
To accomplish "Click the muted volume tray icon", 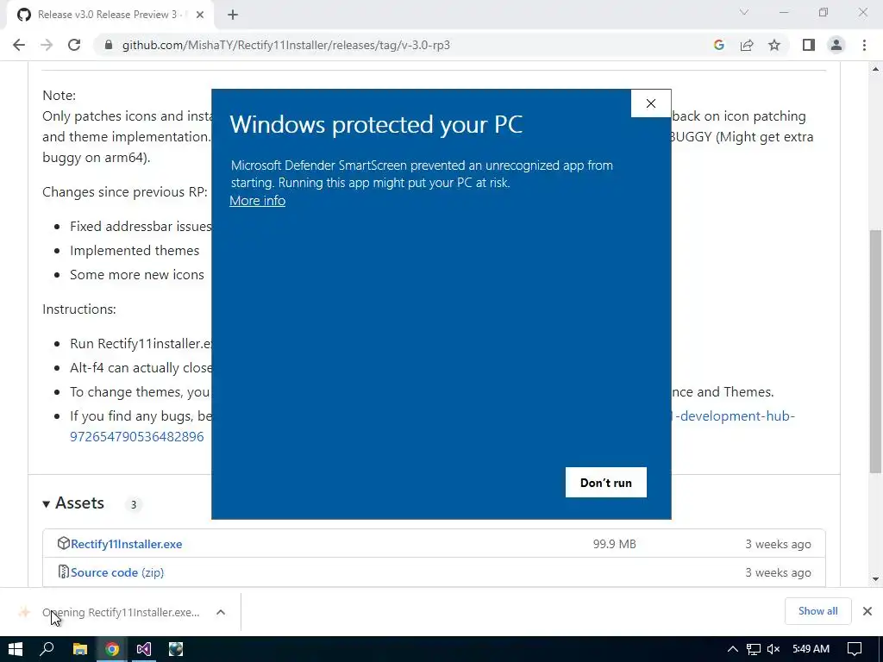I will (x=773, y=650).
